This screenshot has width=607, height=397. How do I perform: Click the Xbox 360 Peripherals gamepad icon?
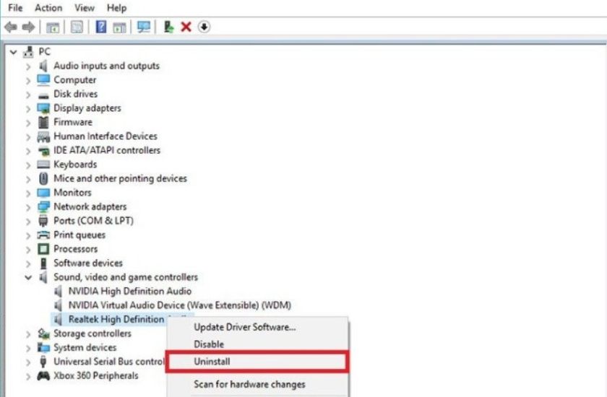(43, 376)
